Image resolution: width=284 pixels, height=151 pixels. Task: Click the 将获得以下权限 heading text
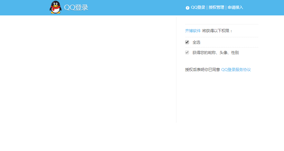pyautogui.click(x=217, y=31)
